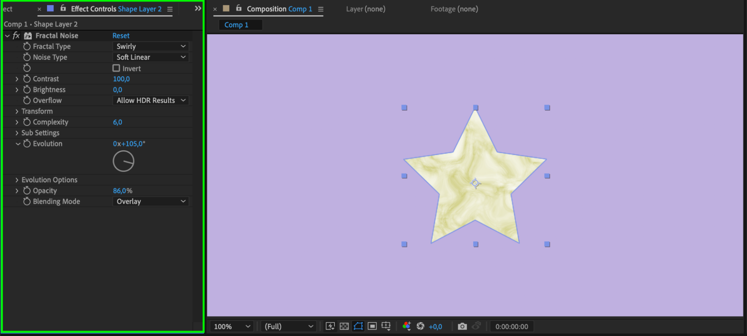The height and width of the screenshot is (336, 747).
Task: Enable the Invert checkbox
Action: coord(116,68)
